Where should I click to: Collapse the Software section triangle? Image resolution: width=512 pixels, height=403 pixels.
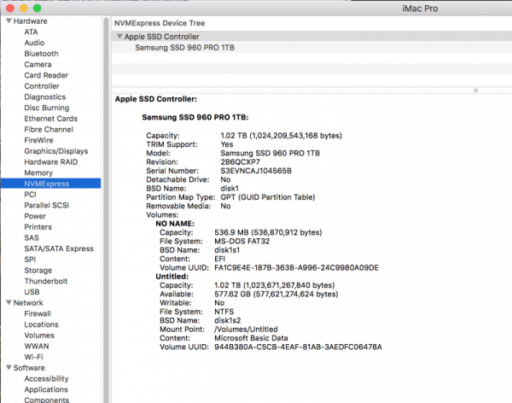[x=9, y=368]
